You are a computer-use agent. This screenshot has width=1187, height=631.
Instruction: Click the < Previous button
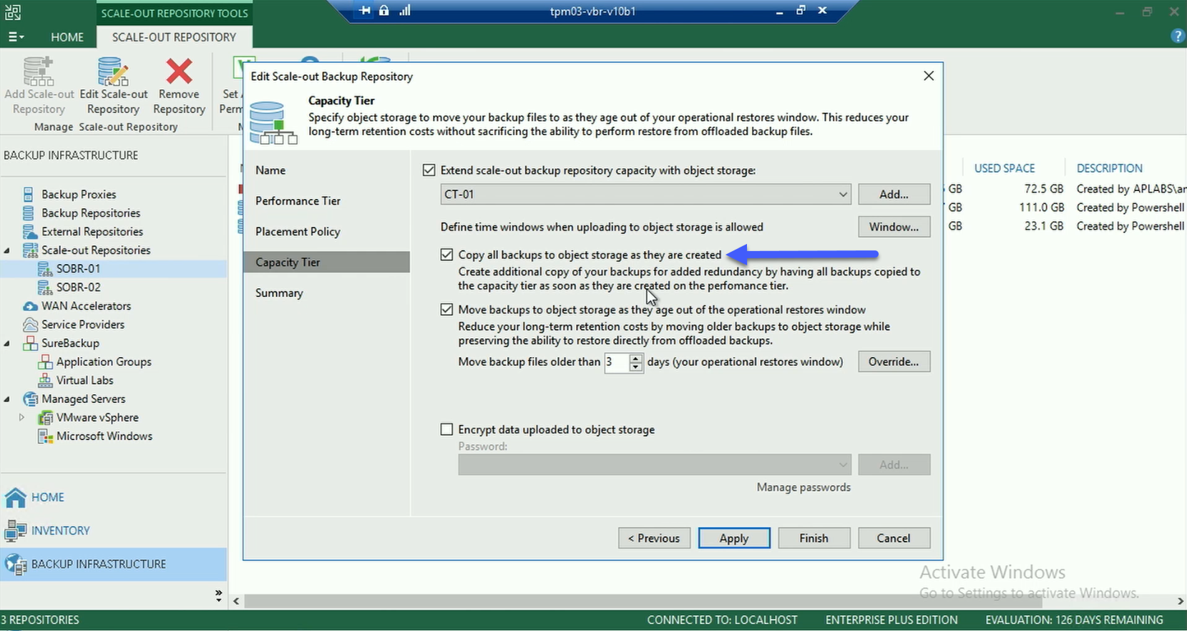click(x=654, y=539)
